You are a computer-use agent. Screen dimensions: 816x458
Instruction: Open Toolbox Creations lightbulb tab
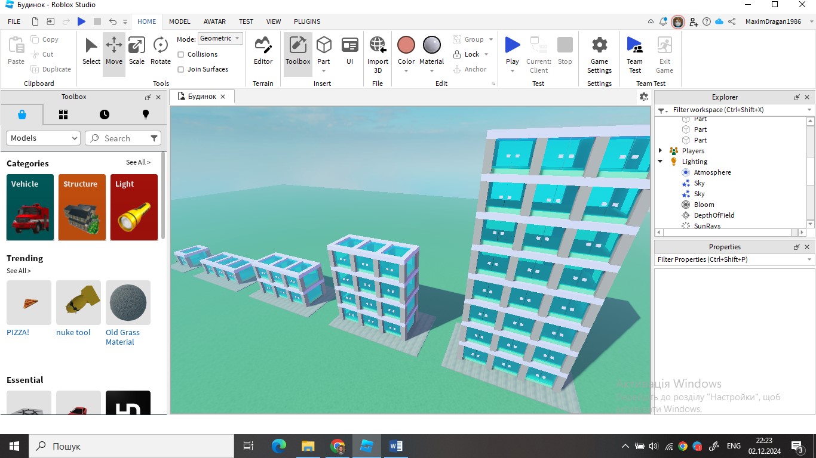tap(145, 114)
